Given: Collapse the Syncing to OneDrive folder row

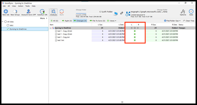Looking at the screenshot, I should click(x=51, y=28).
